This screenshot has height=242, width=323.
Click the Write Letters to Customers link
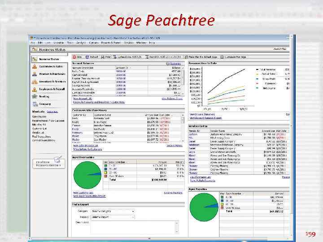87,149
